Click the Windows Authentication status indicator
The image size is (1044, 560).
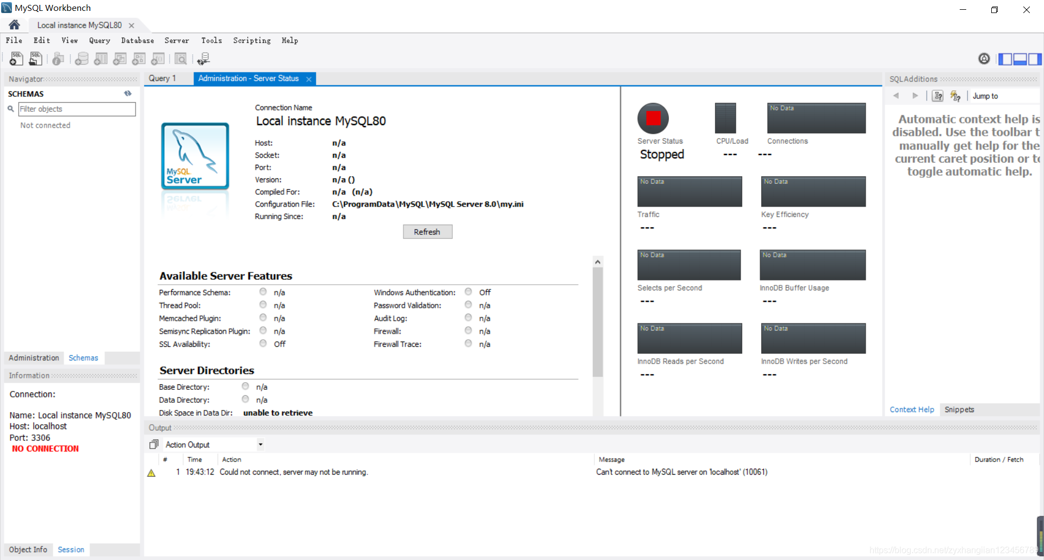click(468, 292)
